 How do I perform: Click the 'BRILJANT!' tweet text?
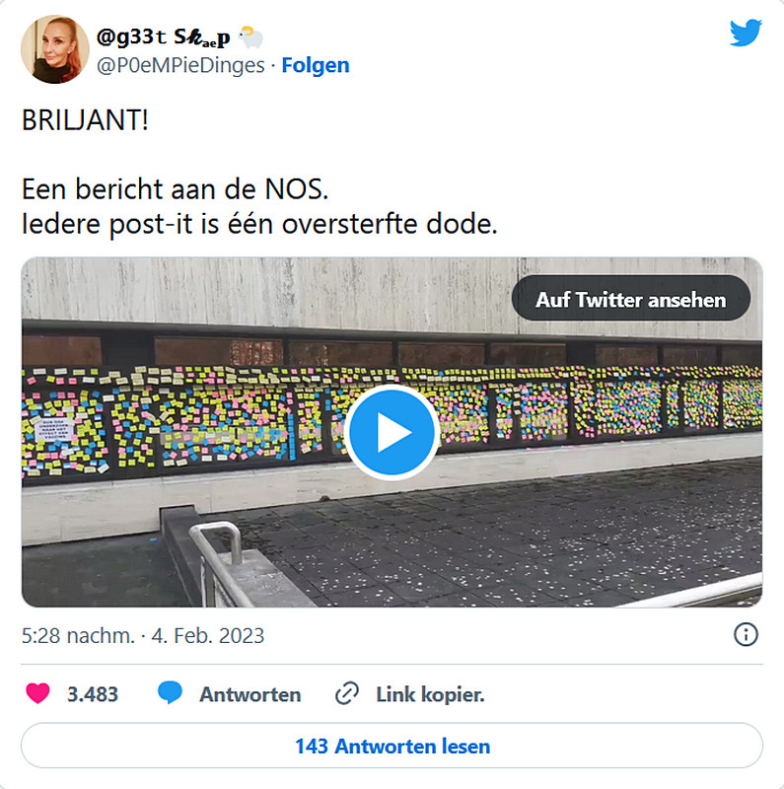pyautogui.click(x=85, y=120)
